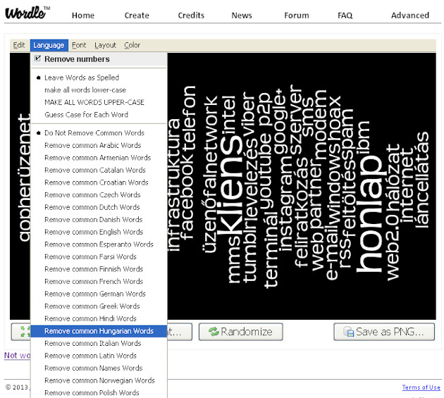Choose Remove common Esperanto Words
Image resolution: width=444 pixels, height=398 pixels.
tap(99, 244)
